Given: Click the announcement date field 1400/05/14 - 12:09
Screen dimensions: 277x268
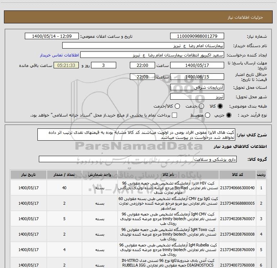Looking at the screenshot, I should pyautogui.click(x=52, y=36).
